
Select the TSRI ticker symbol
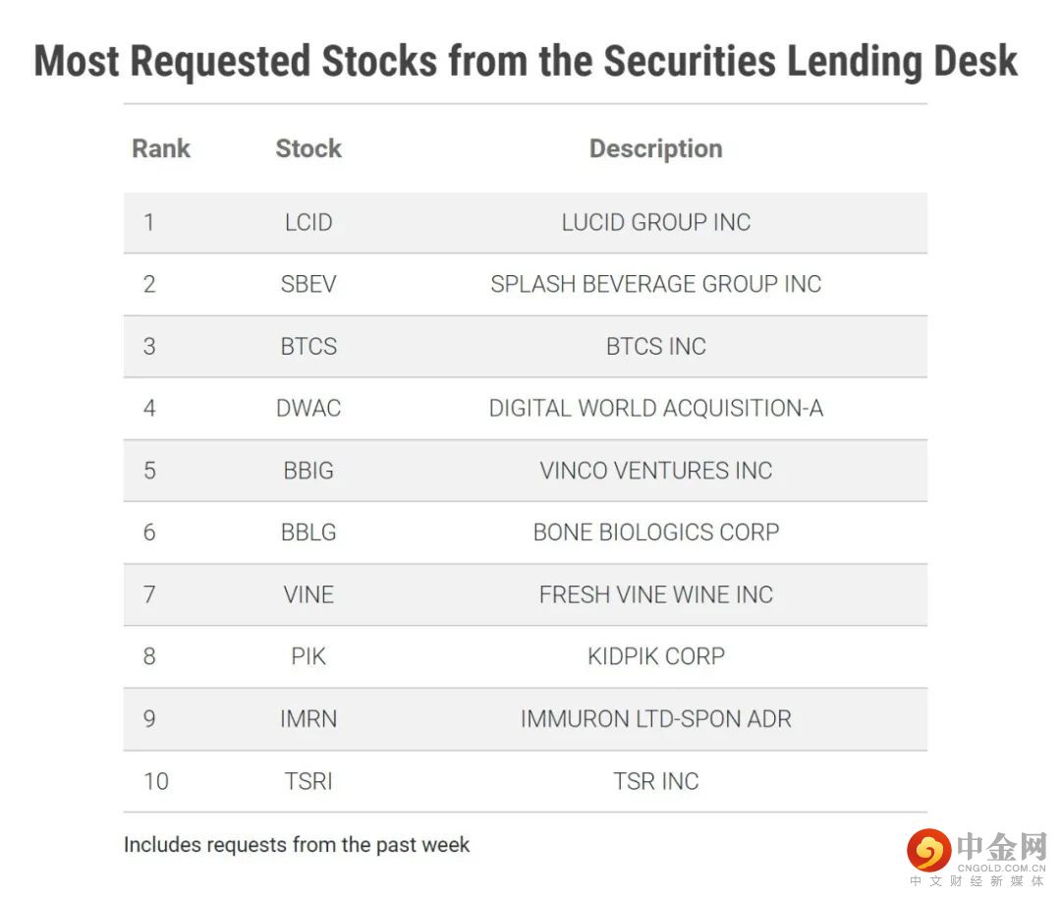308,781
